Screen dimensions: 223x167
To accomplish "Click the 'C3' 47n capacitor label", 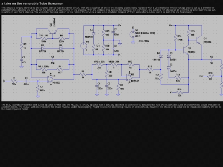I will point(24,57).
